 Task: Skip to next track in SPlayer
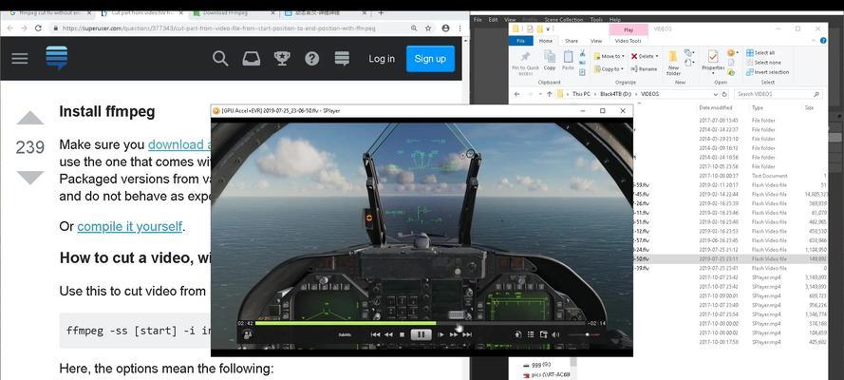tap(467, 334)
